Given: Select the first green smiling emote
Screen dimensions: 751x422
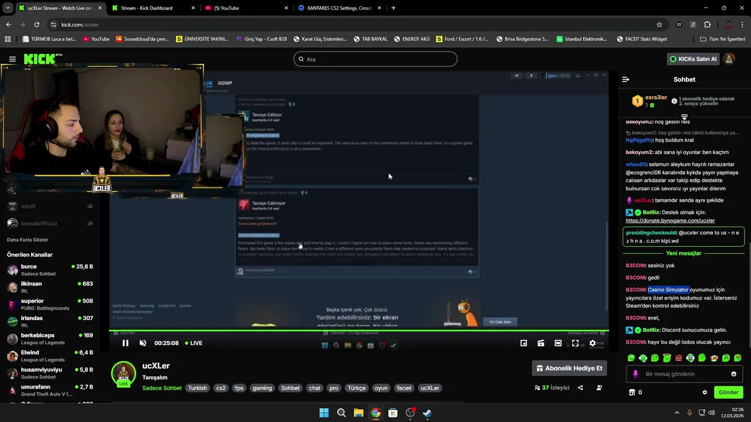Looking at the screenshot, I should tap(631, 358).
